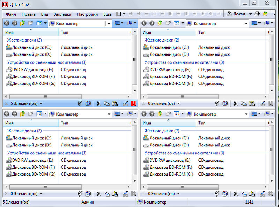Click the printer icon in main toolbar
279x207 pixels.
pos(257,14)
